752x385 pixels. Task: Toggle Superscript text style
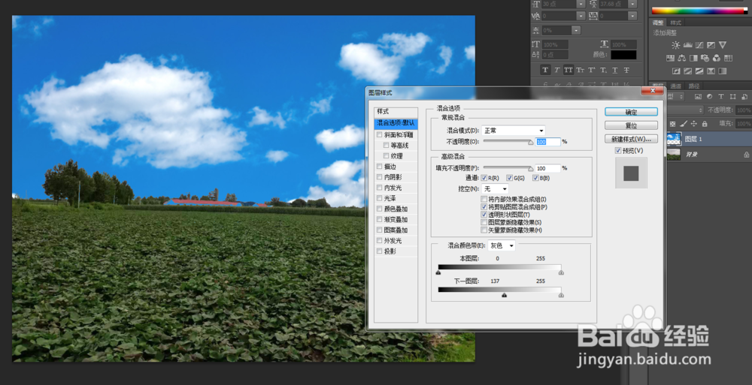(592, 70)
